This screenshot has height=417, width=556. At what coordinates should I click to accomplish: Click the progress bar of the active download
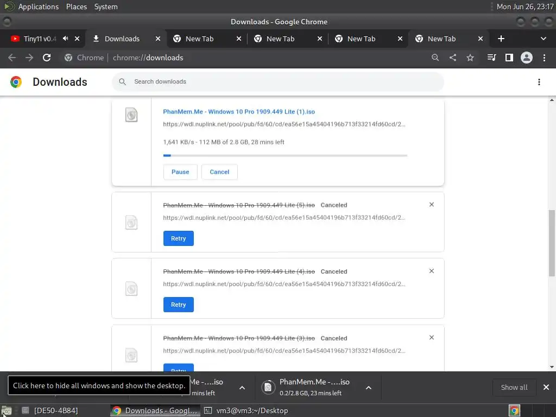(x=285, y=155)
